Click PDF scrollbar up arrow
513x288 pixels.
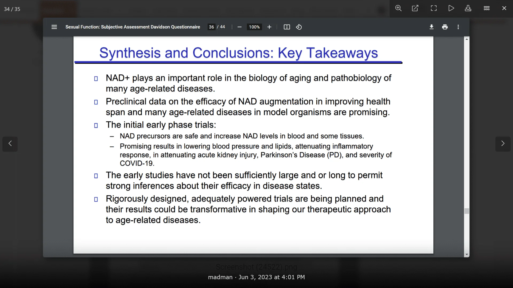[467, 39]
